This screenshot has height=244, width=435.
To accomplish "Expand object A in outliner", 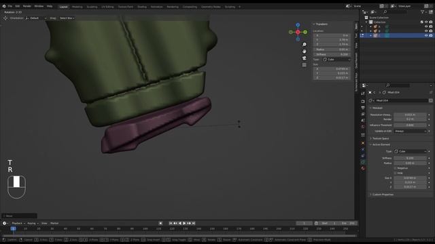I will tap(371, 26).
